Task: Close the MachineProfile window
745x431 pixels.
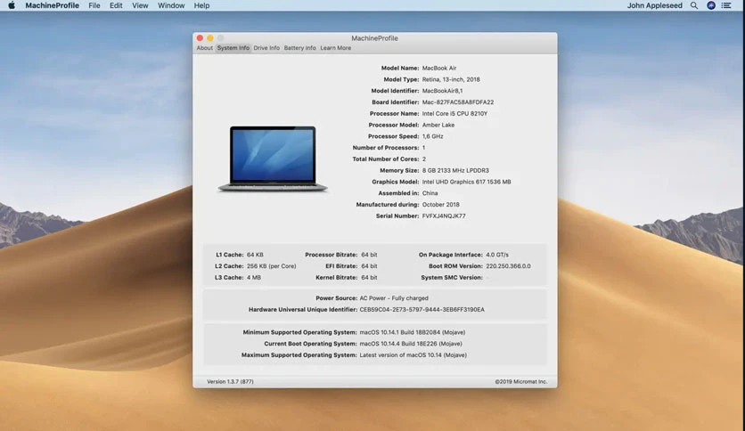Action: click(200, 38)
